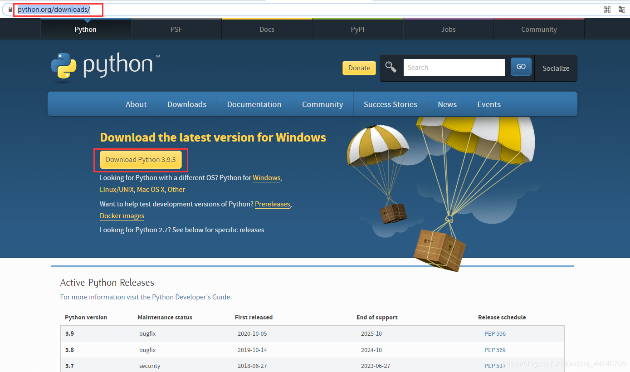Click the 2024-10 end of support

(x=371, y=350)
